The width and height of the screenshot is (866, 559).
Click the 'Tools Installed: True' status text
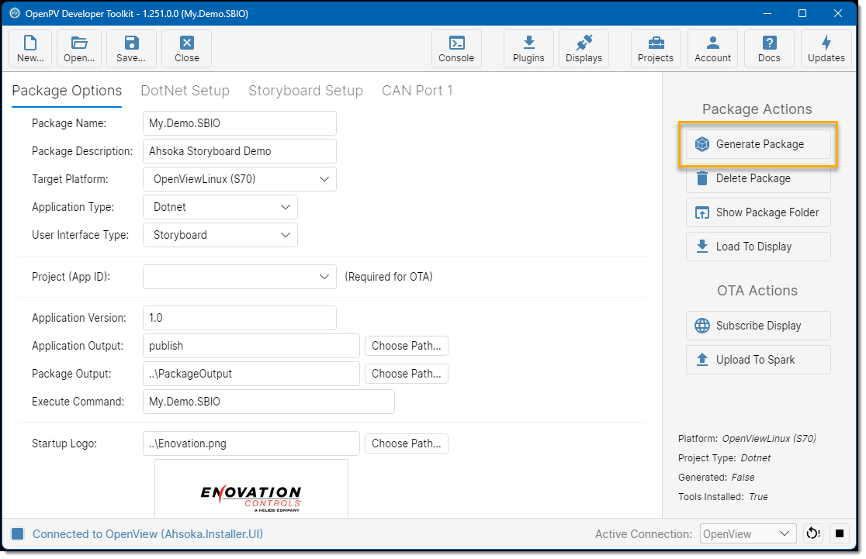pyautogui.click(x=723, y=497)
